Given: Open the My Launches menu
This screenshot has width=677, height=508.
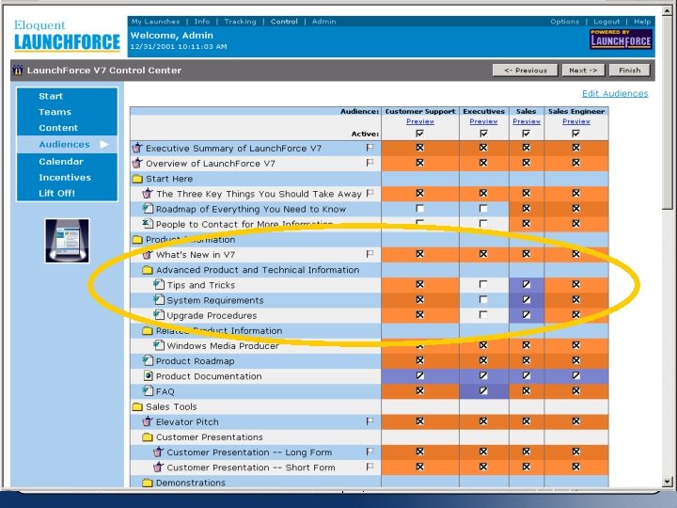Looking at the screenshot, I should 155,21.
